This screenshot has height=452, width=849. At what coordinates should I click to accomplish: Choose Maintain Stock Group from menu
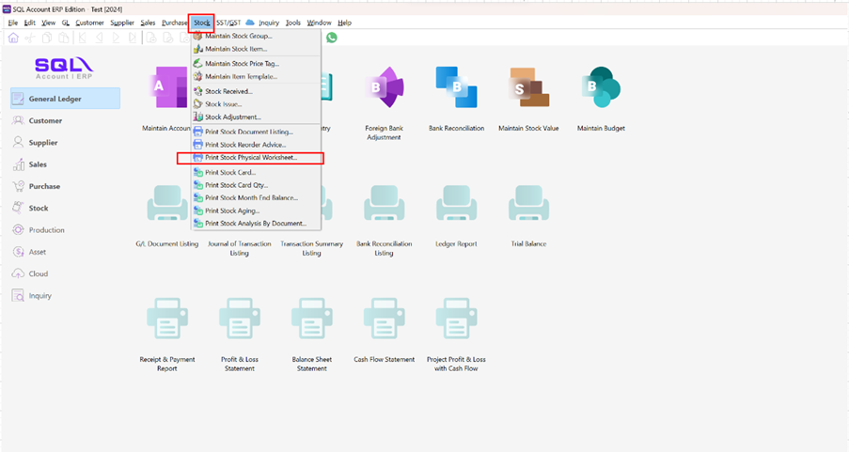[x=238, y=36]
